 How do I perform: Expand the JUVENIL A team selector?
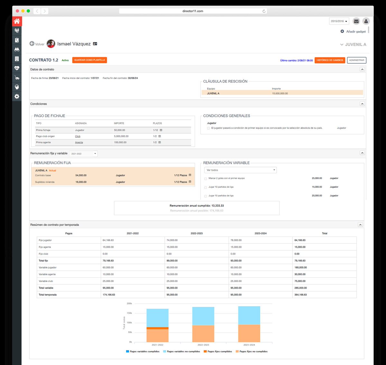point(353,45)
